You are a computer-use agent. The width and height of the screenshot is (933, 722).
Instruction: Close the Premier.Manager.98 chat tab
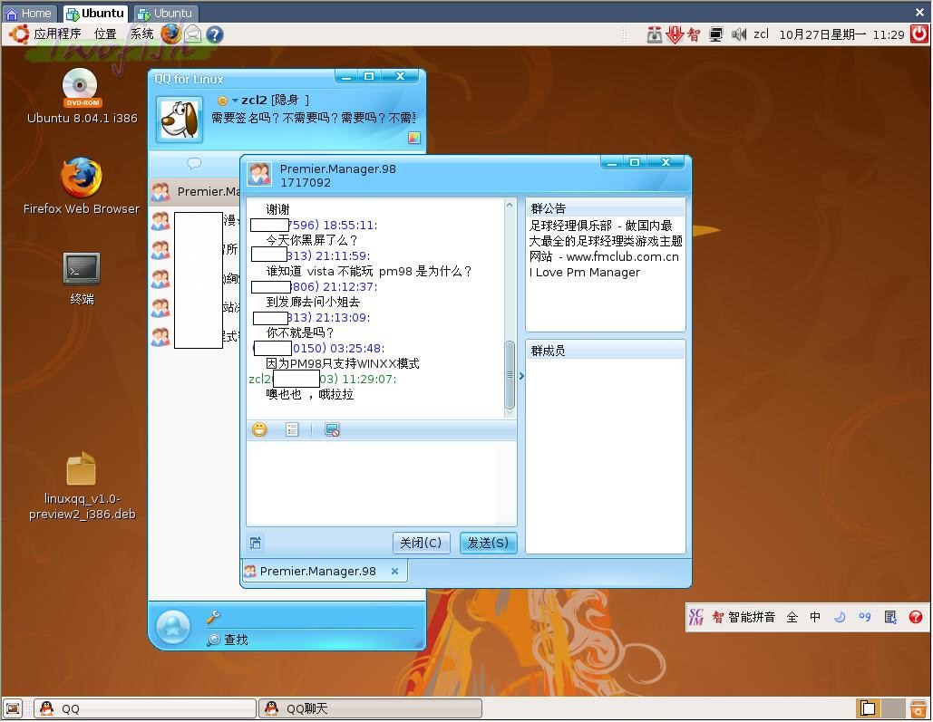coord(394,571)
